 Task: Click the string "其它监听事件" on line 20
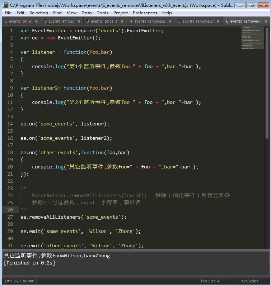(x=85, y=167)
